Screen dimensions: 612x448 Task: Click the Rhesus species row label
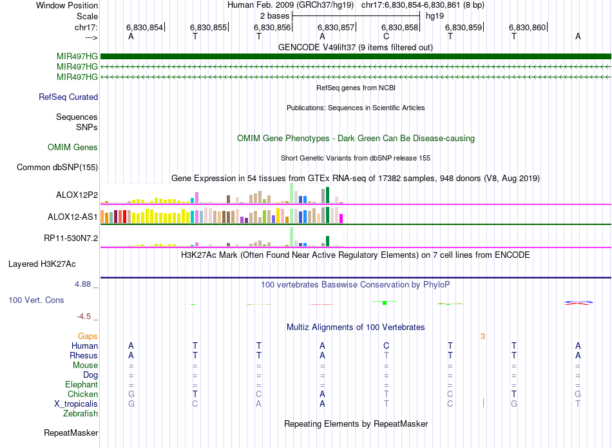coord(84,356)
